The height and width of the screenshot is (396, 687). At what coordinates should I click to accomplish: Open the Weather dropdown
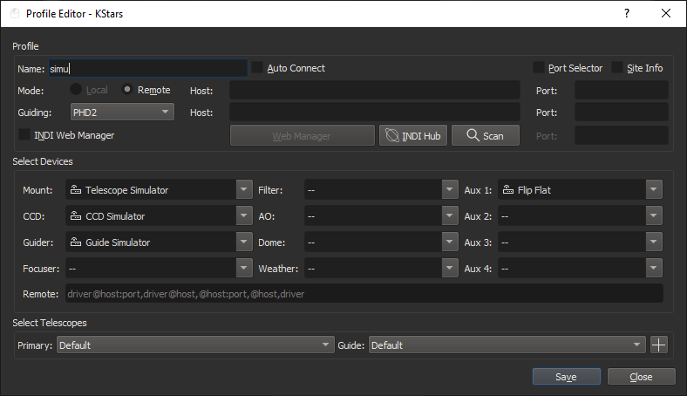(381, 268)
